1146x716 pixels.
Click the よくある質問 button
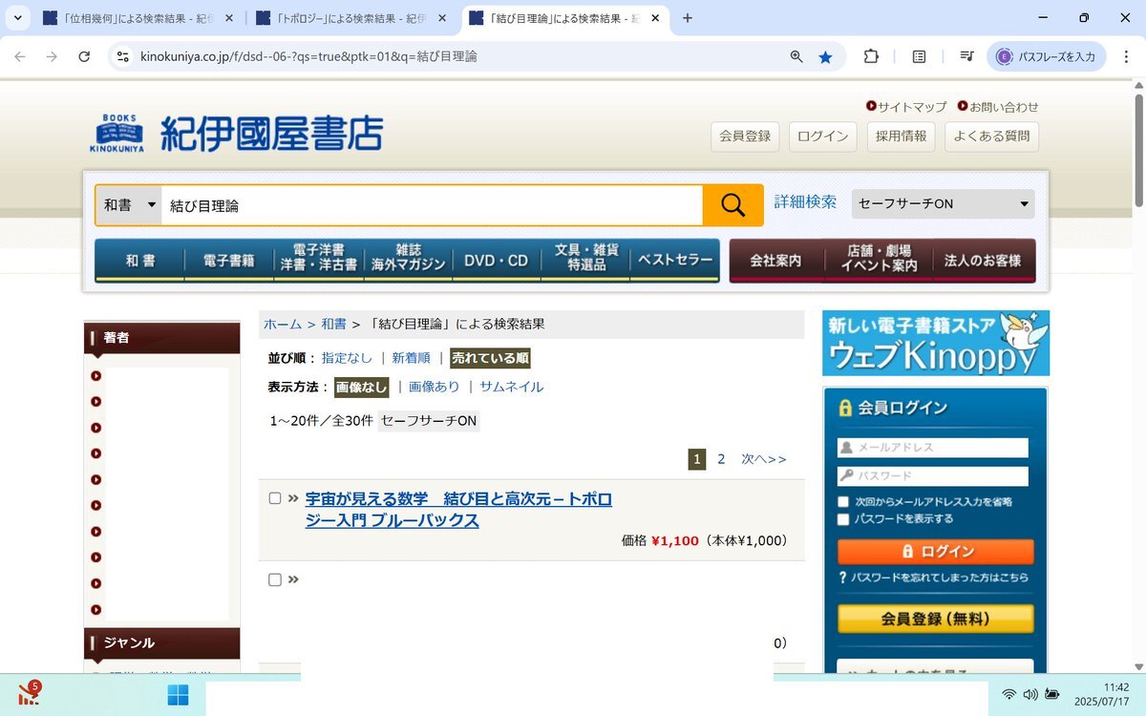pyautogui.click(x=991, y=137)
